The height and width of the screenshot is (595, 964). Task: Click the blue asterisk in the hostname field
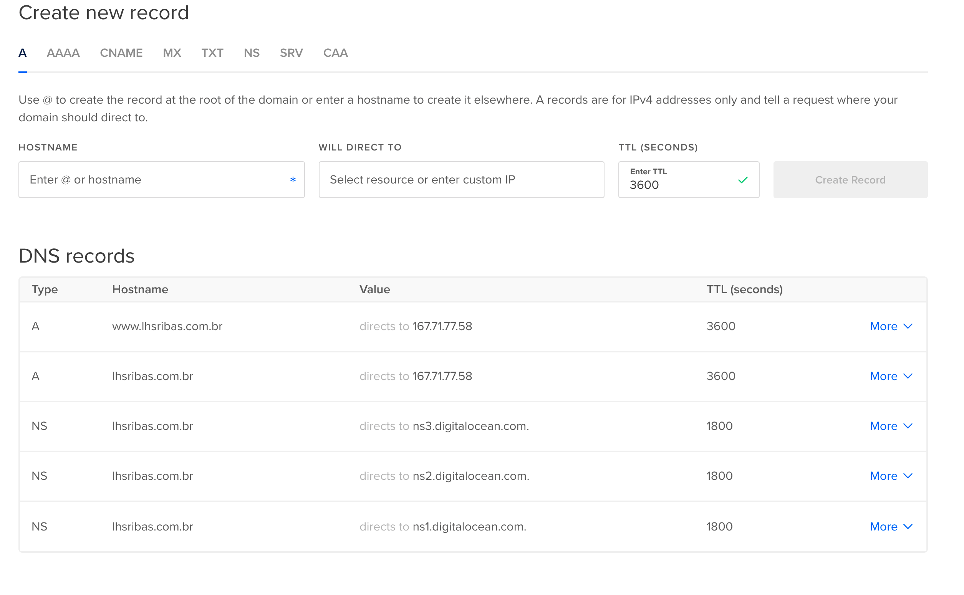click(293, 180)
